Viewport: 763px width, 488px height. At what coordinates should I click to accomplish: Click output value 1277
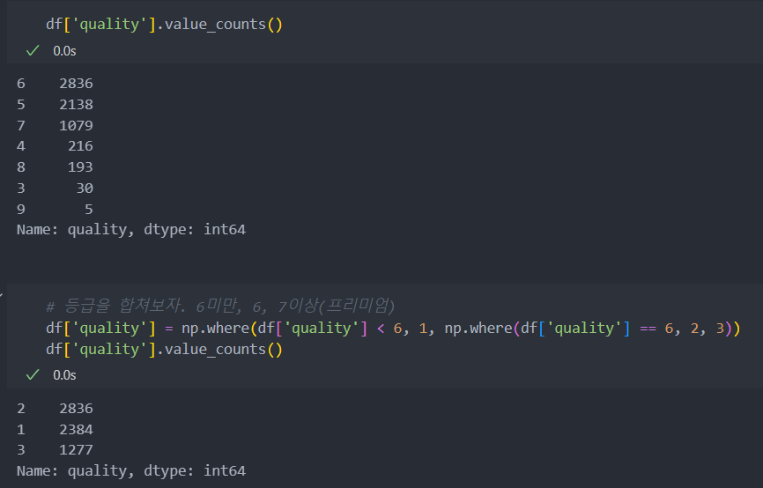(76, 450)
